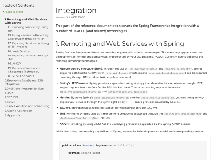Click the 'Version 5.1.4.RELEASE' text
The width and height of the screenshot is (213, 160).
coord(71,17)
